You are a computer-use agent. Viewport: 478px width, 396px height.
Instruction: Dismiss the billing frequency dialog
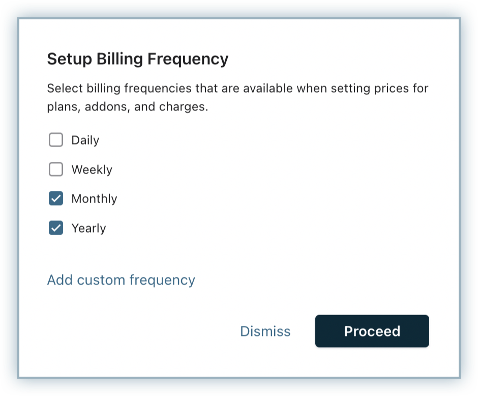(265, 331)
